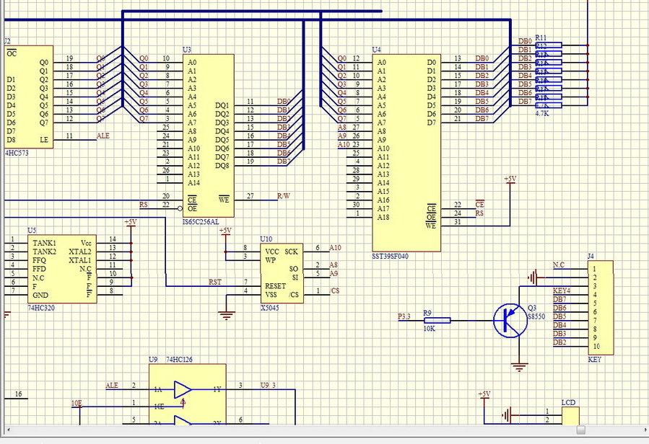This screenshot has height=444, width=649.
Task: Select the +5V power symbol near LCD connector
Action: (x=484, y=394)
